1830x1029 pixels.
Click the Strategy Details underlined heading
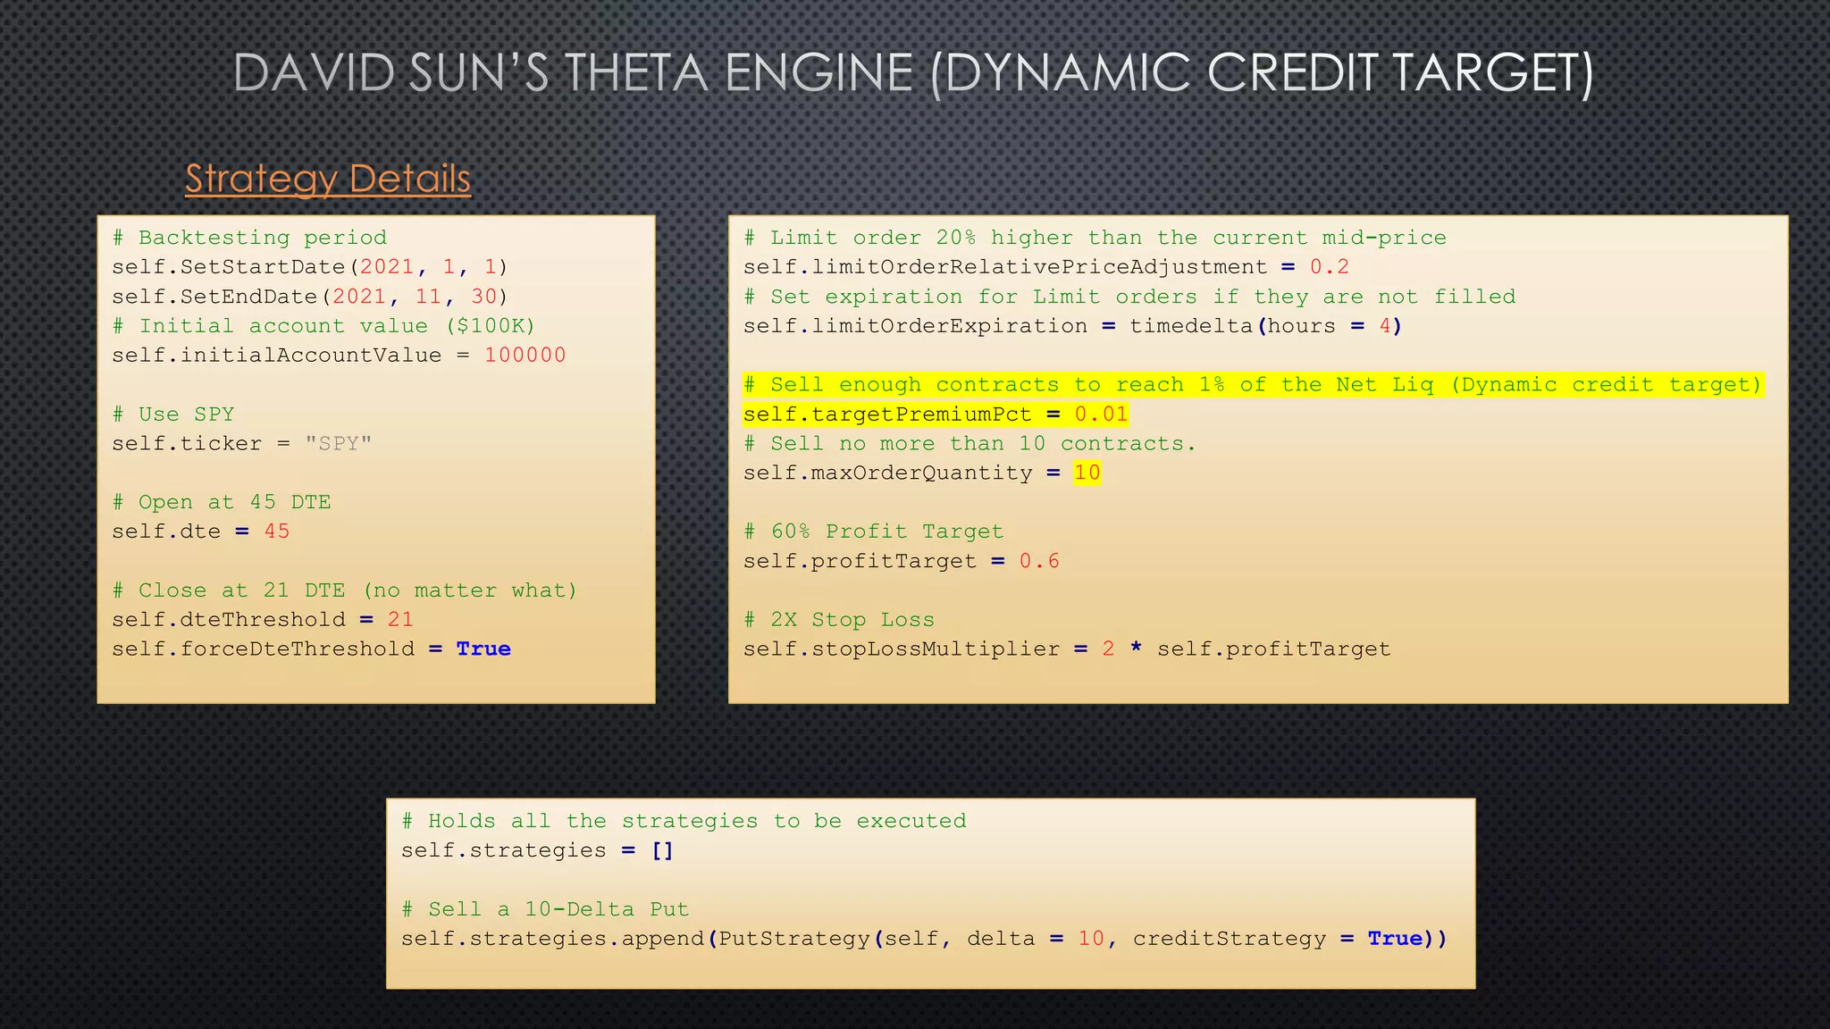327,179
